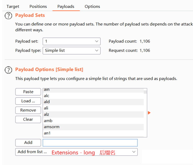The height and width of the screenshot is (165, 193).
Task: Click the Payload count value 1,106
Action: (145, 41)
